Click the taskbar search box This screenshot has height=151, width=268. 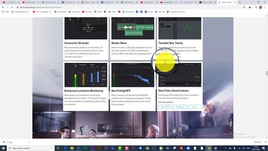tap(31, 148)
